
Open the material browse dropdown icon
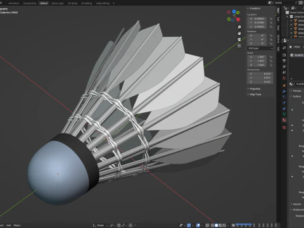pos(291,84)
